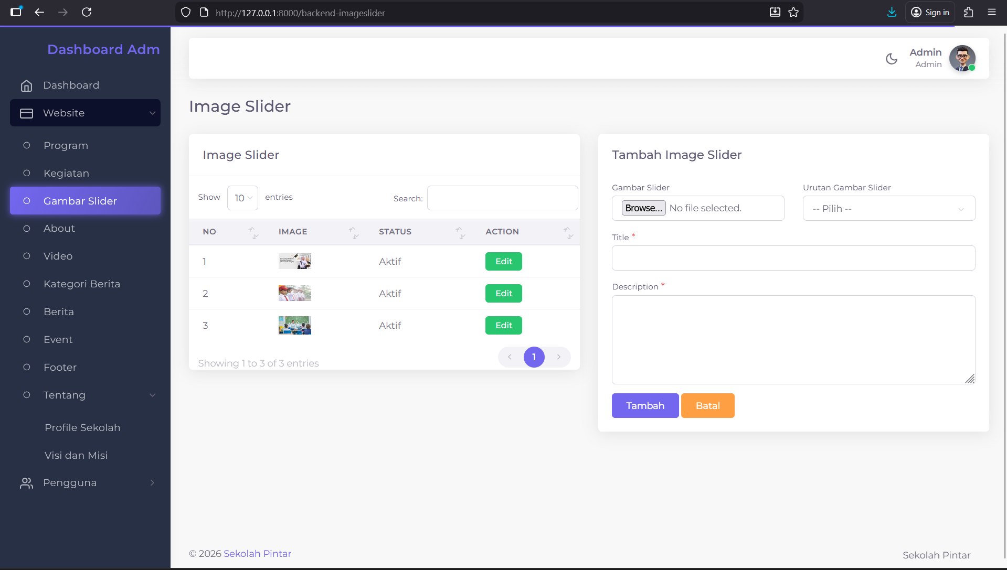Click the Dashboard home icon

coord(26,85)
